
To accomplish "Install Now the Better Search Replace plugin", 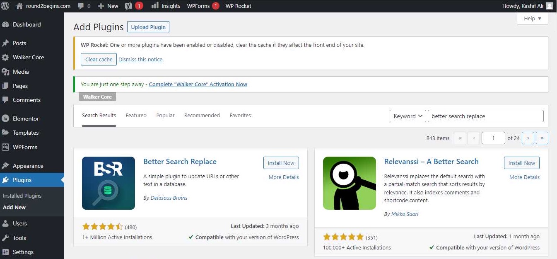I will click(281, 163).
